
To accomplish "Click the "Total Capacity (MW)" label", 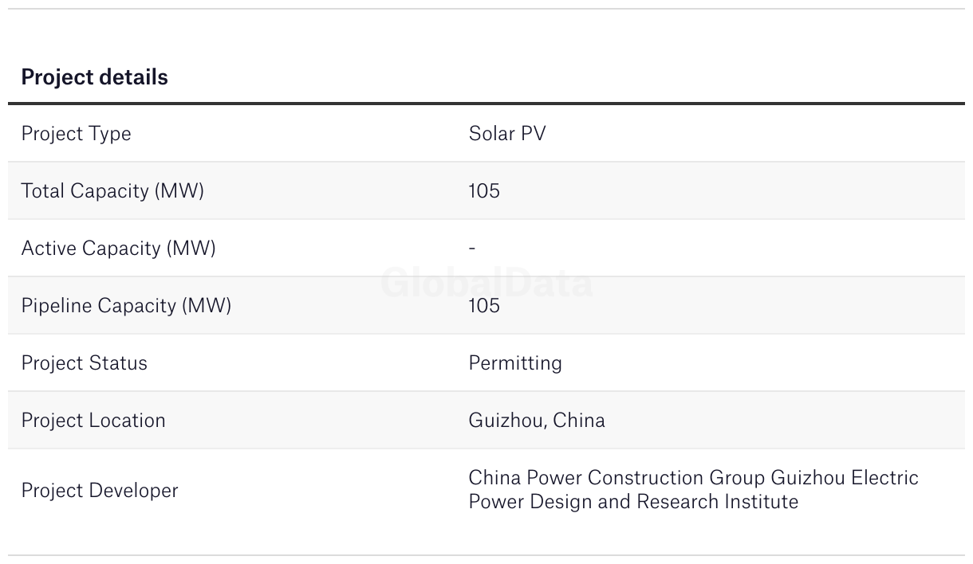I will (112, 191).
